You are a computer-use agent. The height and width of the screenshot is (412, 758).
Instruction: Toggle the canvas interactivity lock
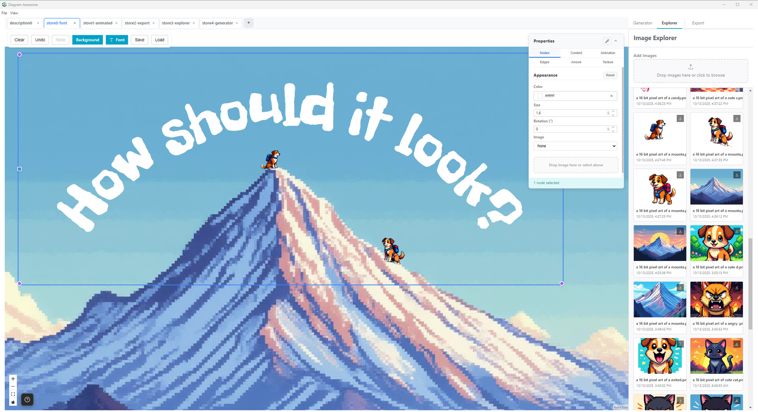pos(13,402)
